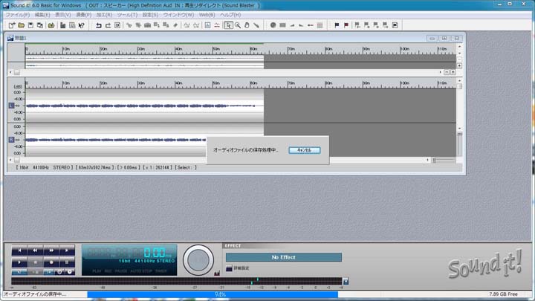Click the キャンセル button in the save dialog
The width and height of the screenshot is (535, 301).
pyautogui.click(x=304, y=150)
